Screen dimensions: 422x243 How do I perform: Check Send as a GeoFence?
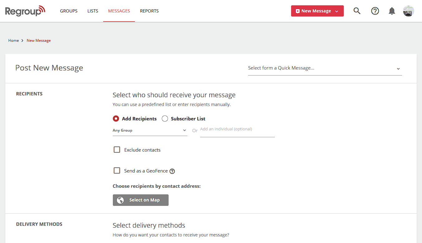pyautogui.click(x=117, y=170)
